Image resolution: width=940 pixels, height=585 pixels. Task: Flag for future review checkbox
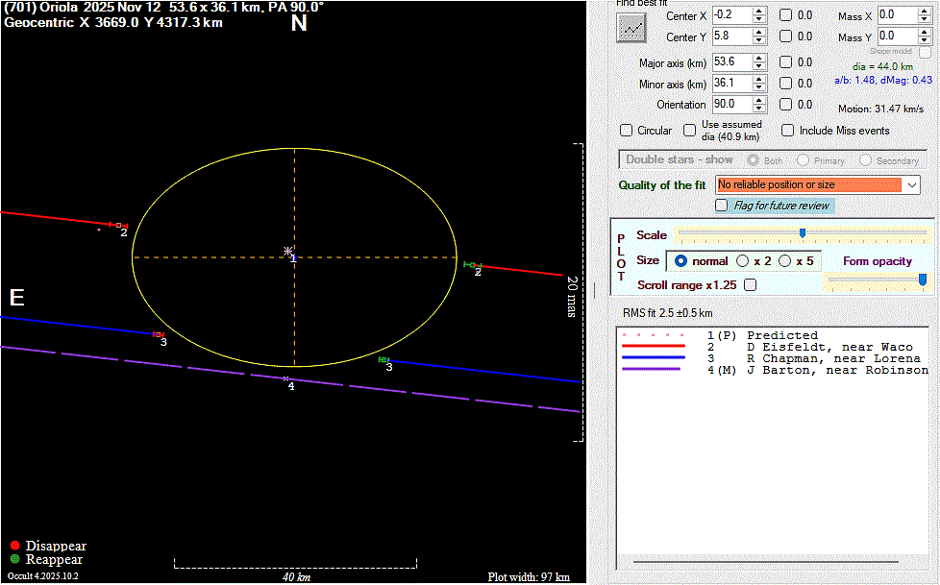click(x=722, y=206)
